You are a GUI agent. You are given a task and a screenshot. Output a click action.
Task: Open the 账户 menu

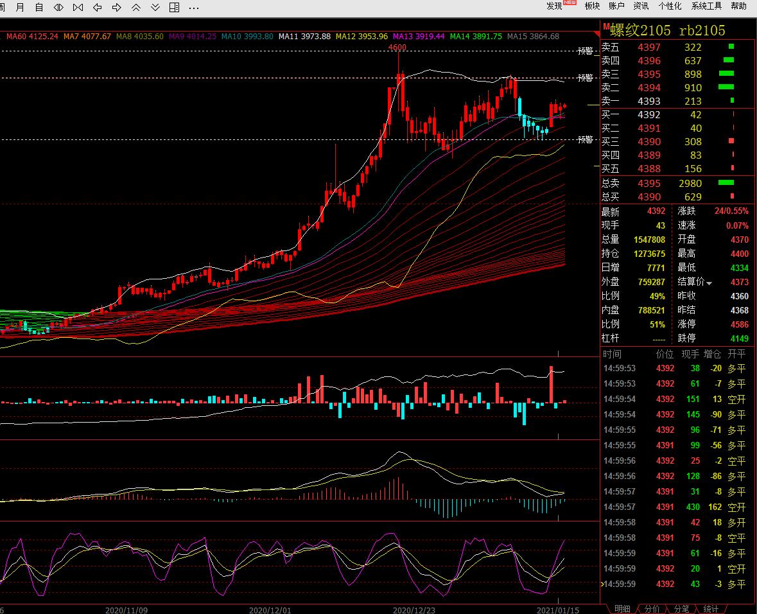616,6
